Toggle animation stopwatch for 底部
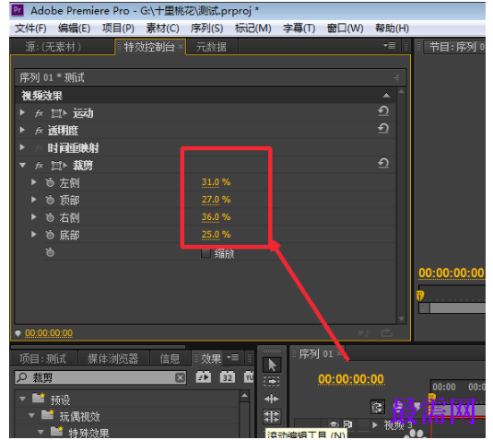Screen dimensions: 493x440 [x=50, y=235]
